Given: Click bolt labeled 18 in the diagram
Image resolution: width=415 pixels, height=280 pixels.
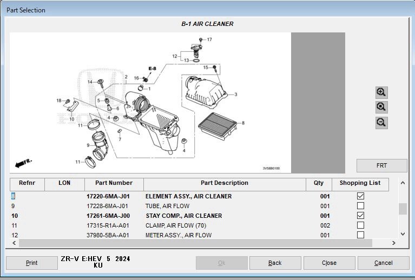Looking at the screenshot, I should (68, 101).
